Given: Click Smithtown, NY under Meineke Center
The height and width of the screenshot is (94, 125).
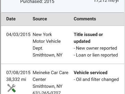Looking at the screenshot, I should 47,86.
